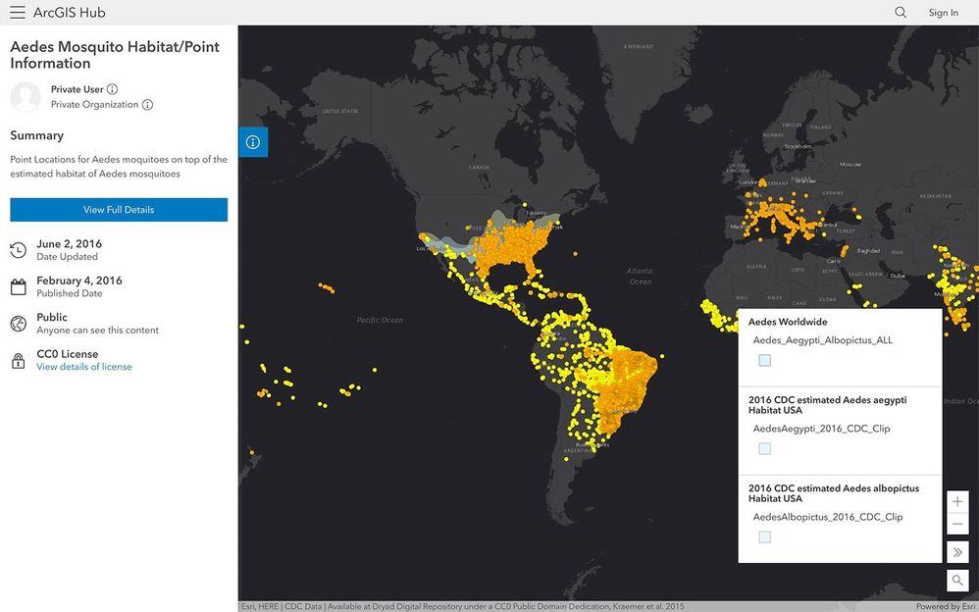Open the search icon in the top bar
The height and width of the screenshot is (612, 979).
point(900,12)
